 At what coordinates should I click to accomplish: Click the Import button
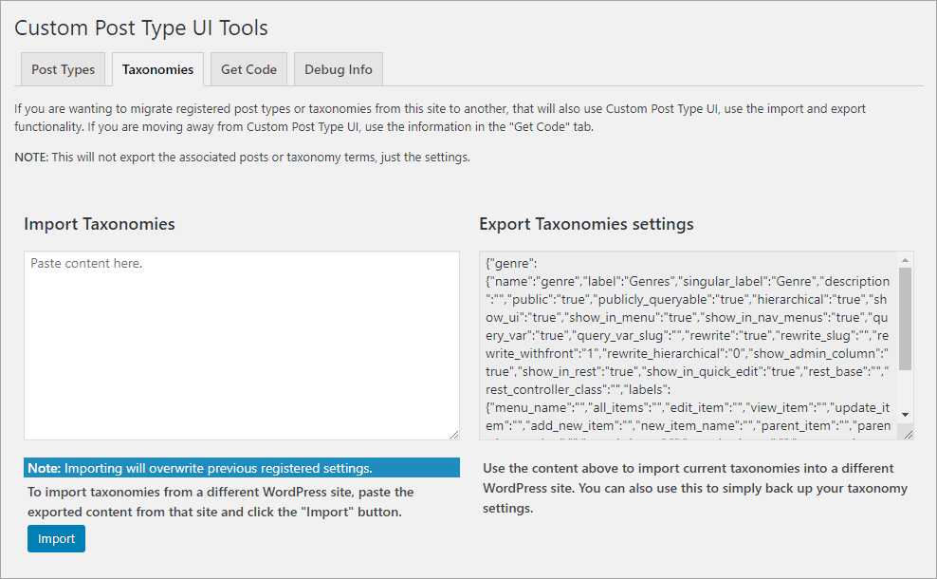(x=56, y=537)
